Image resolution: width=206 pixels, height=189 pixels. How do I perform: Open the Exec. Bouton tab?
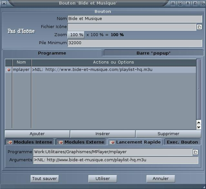click(x=182, y=142)
